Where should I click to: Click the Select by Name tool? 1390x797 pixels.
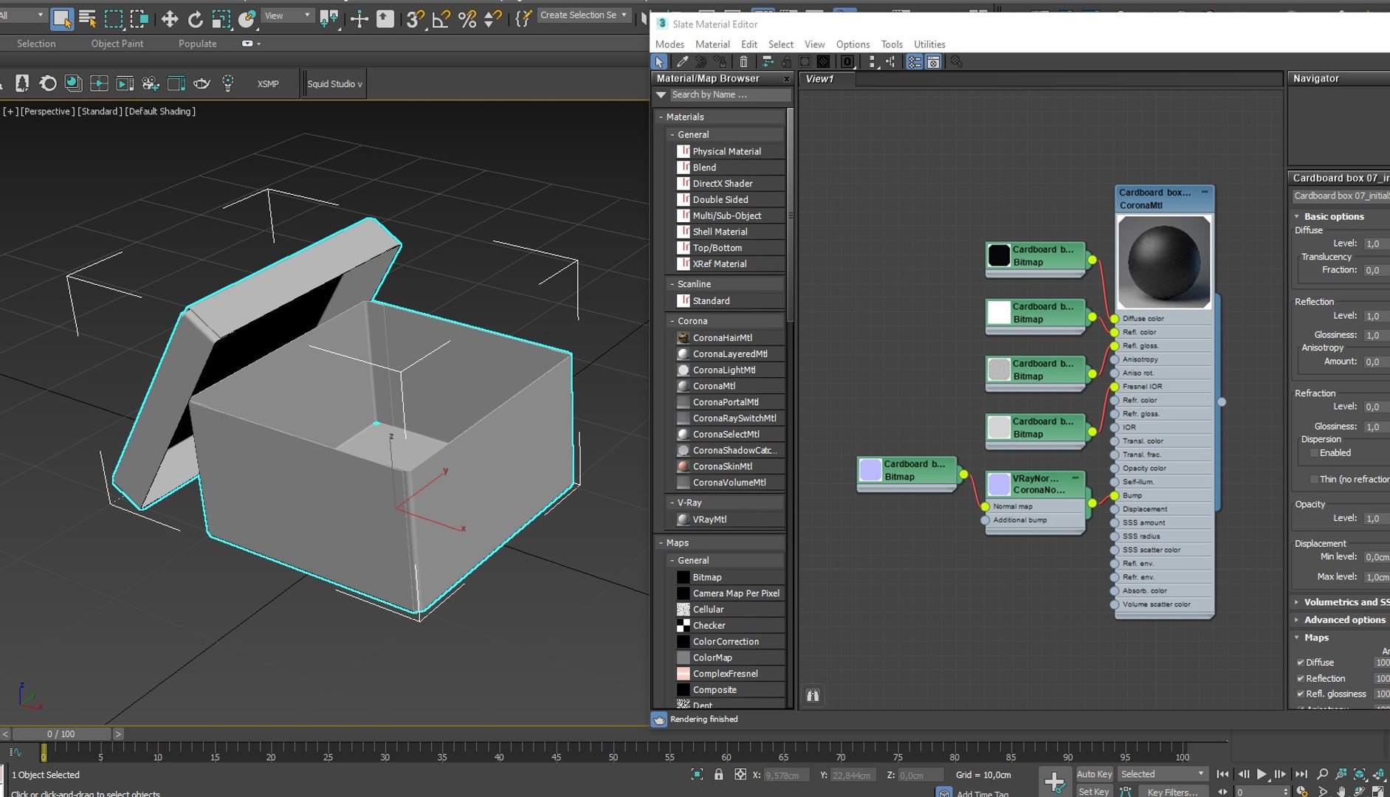tap(87, 18)
